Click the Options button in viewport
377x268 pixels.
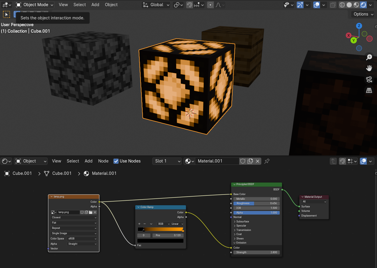pos(363,14)
